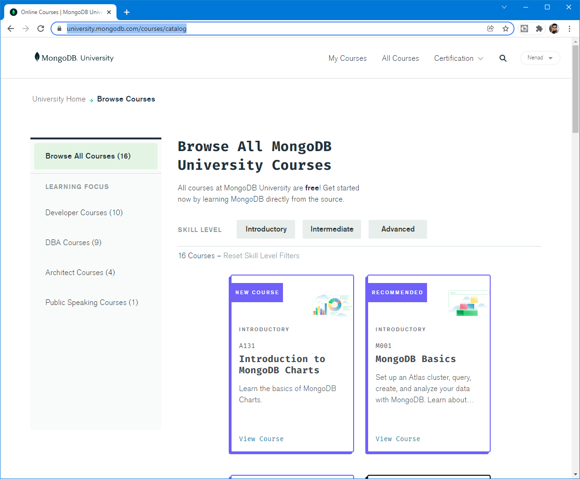
Task: Open My Courses in the navigation
Action: tap(348, 58)
